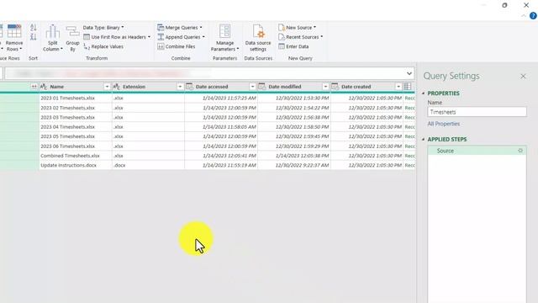
Task: Open the New Source menu
Action: [297, 28]
